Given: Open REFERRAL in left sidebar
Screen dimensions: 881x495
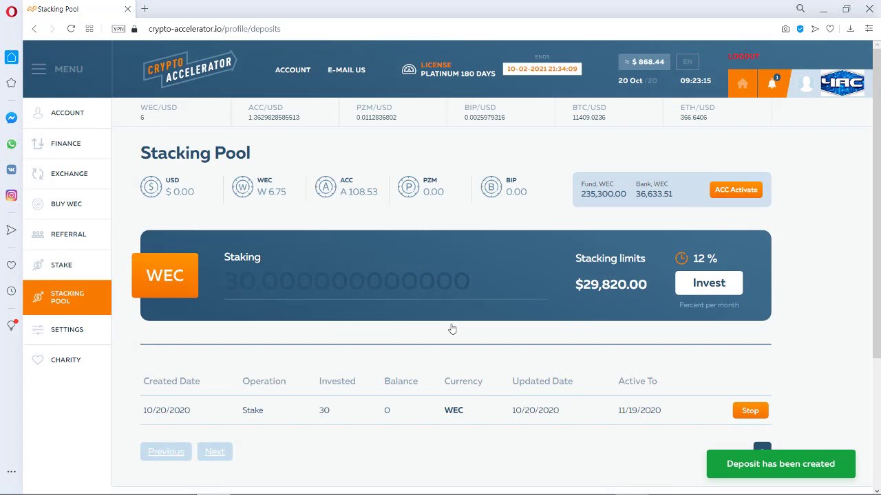Looking at the screenshot, I should (67, 234).
